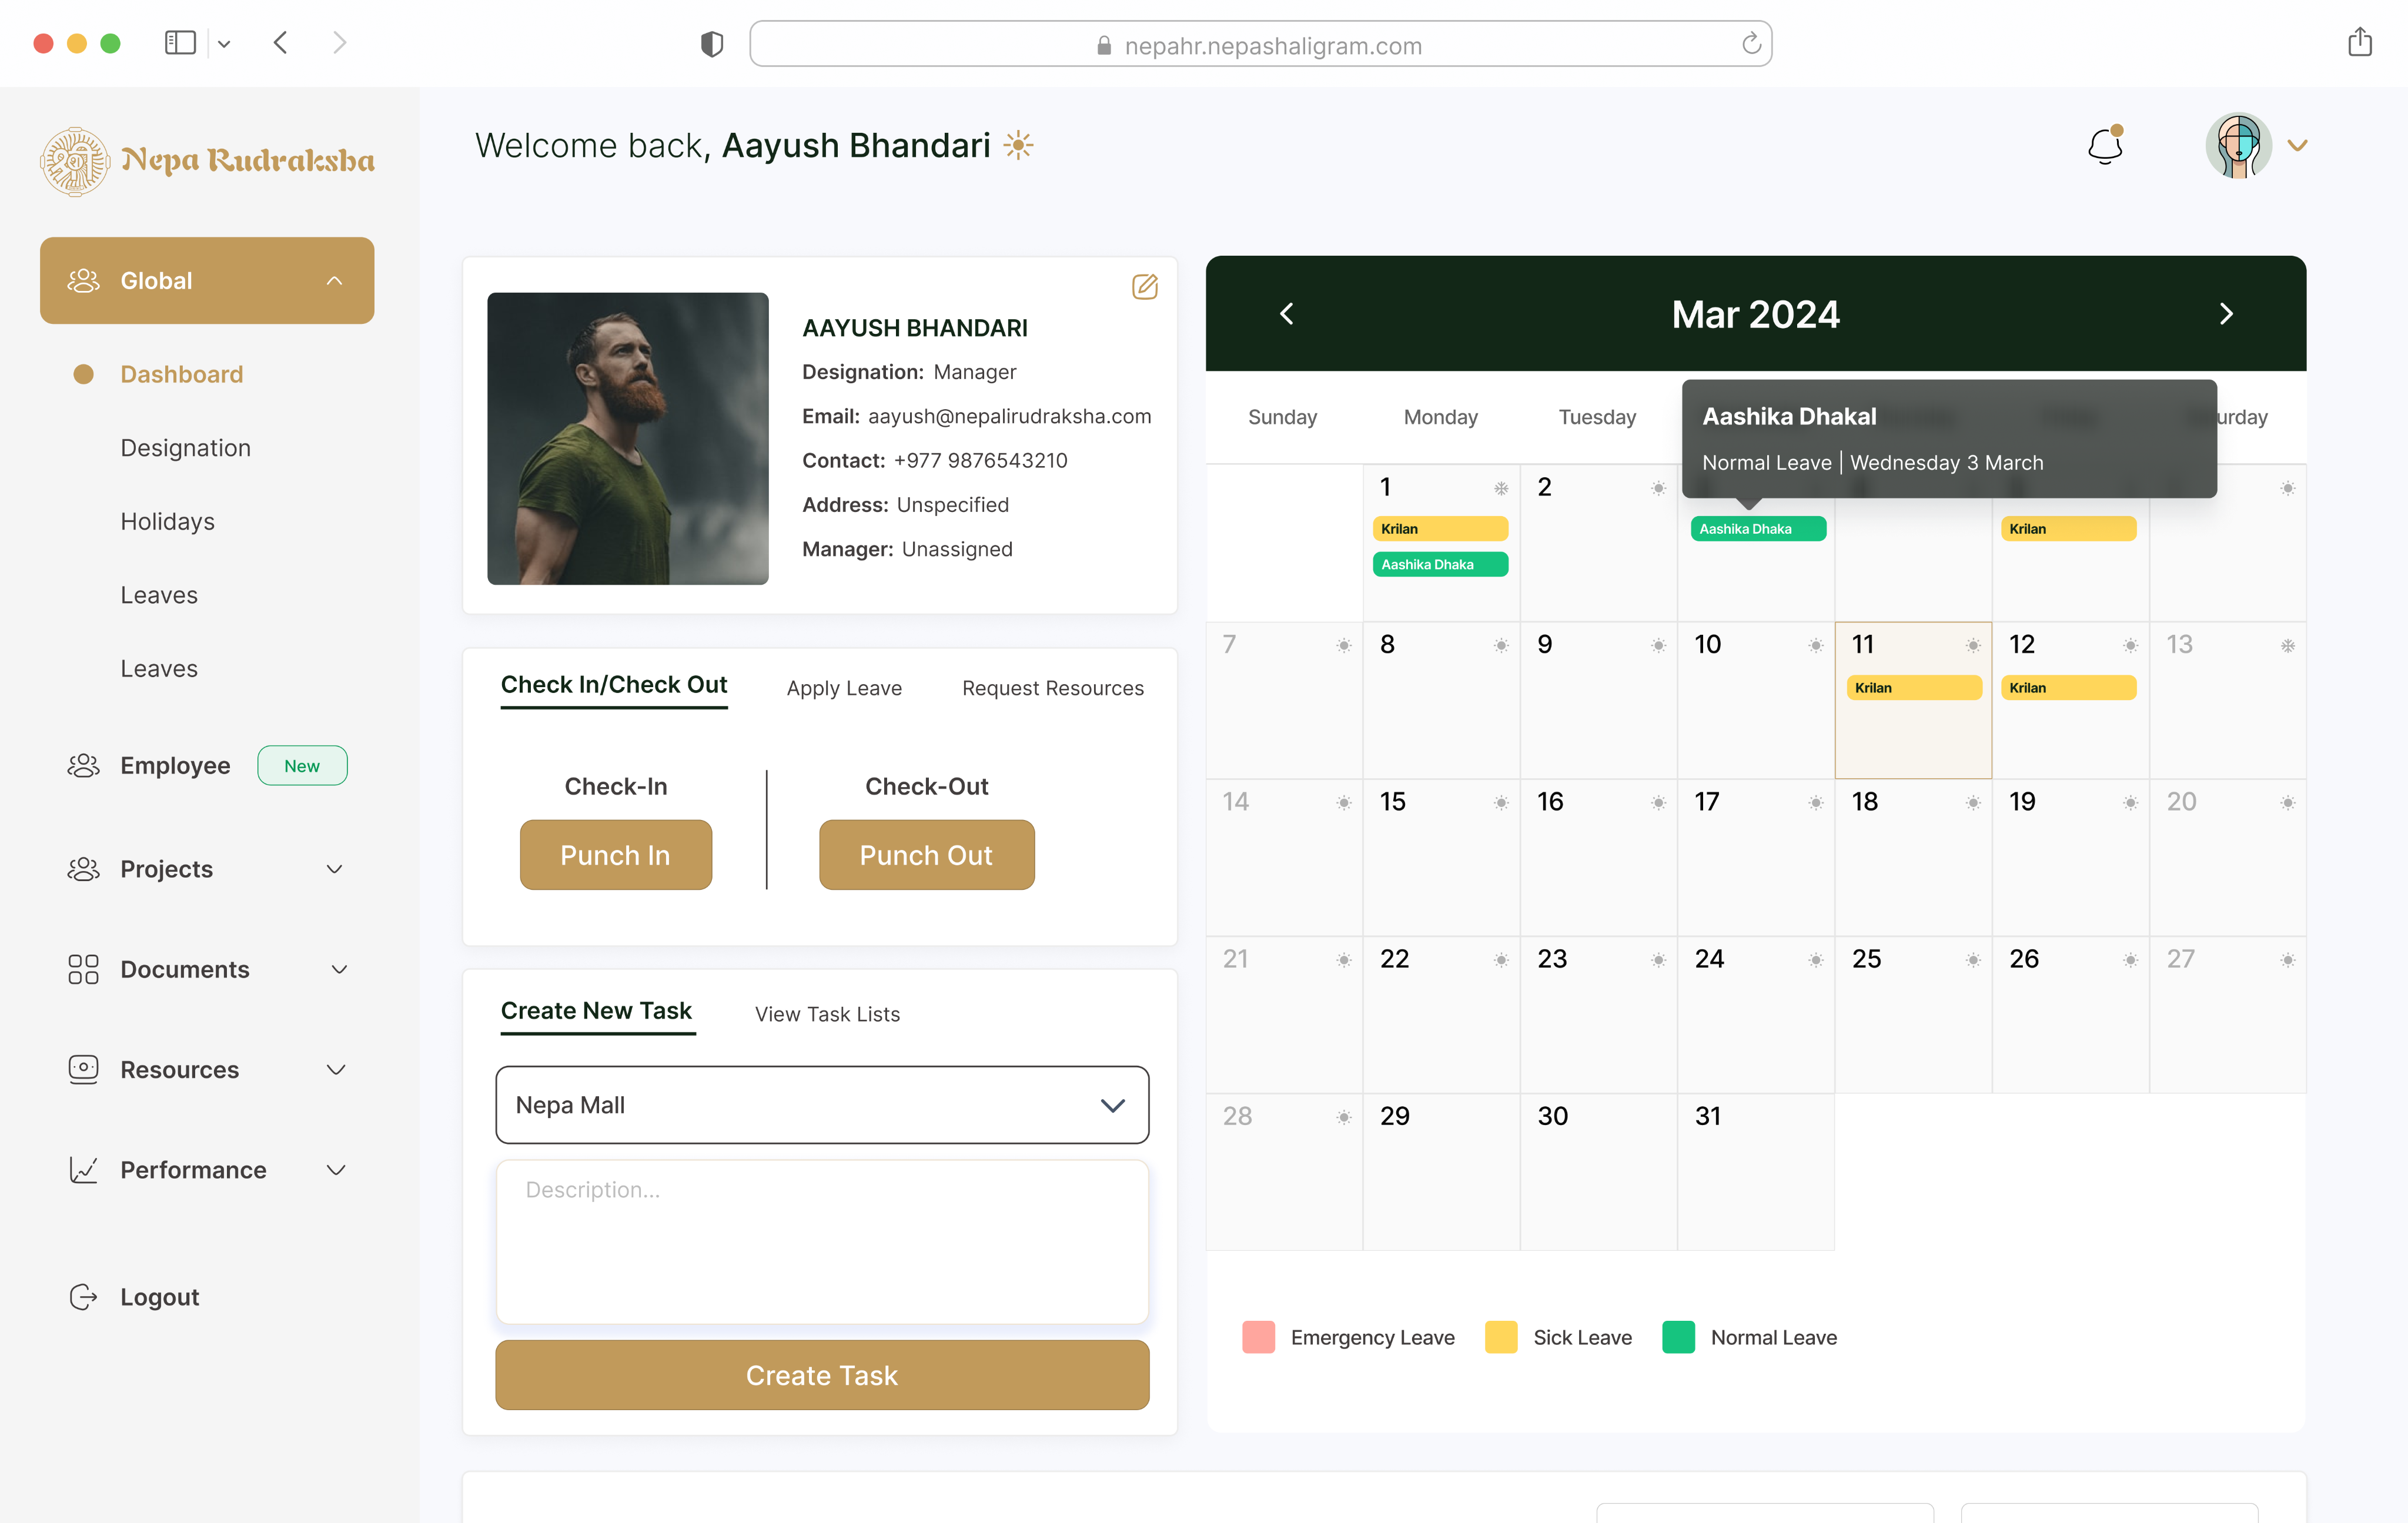Viewport: 2408px width, 1523px height.
Task: Click sun icon on March 16 cell
Action: click(x=1657, y=803)
